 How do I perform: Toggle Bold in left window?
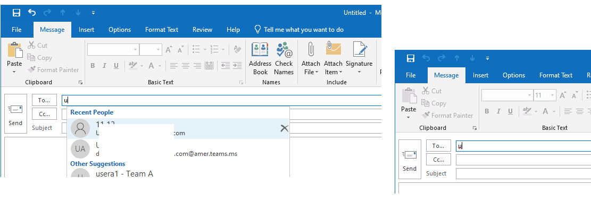[x=93, y=66]
